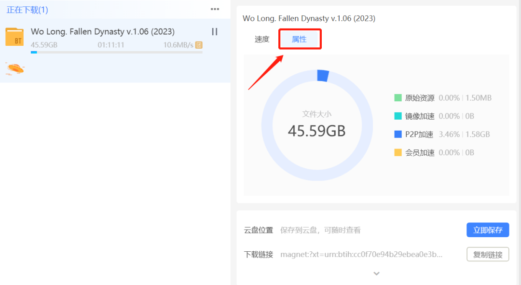The image size is (521, 285).
Task: Click the orange speed boost icon by 10.6MB/s
Action: 199,45
